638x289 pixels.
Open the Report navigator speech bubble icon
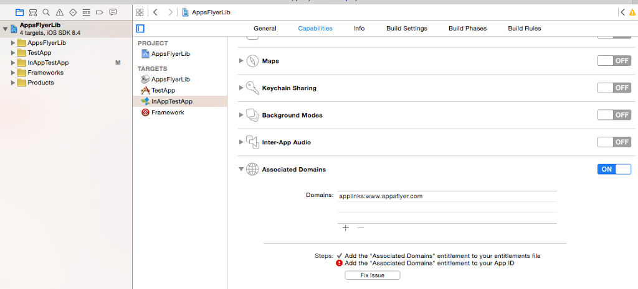113,12
